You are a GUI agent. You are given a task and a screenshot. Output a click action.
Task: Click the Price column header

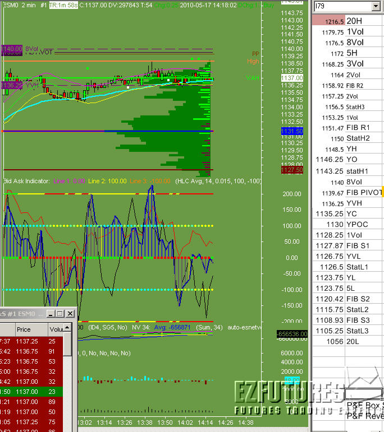(x=31, y=329)
